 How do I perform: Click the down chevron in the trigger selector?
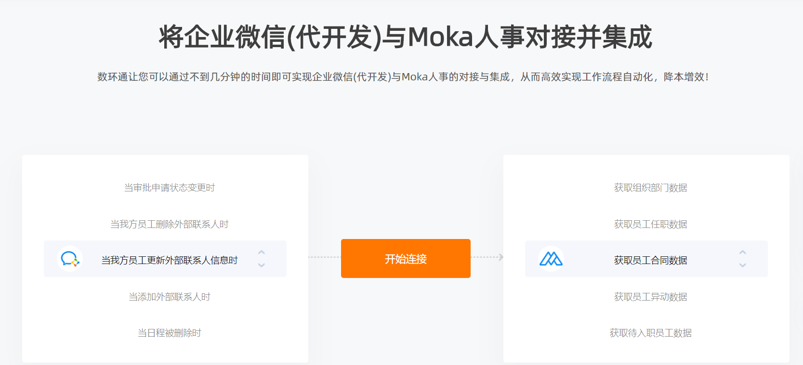click(262, 265)
